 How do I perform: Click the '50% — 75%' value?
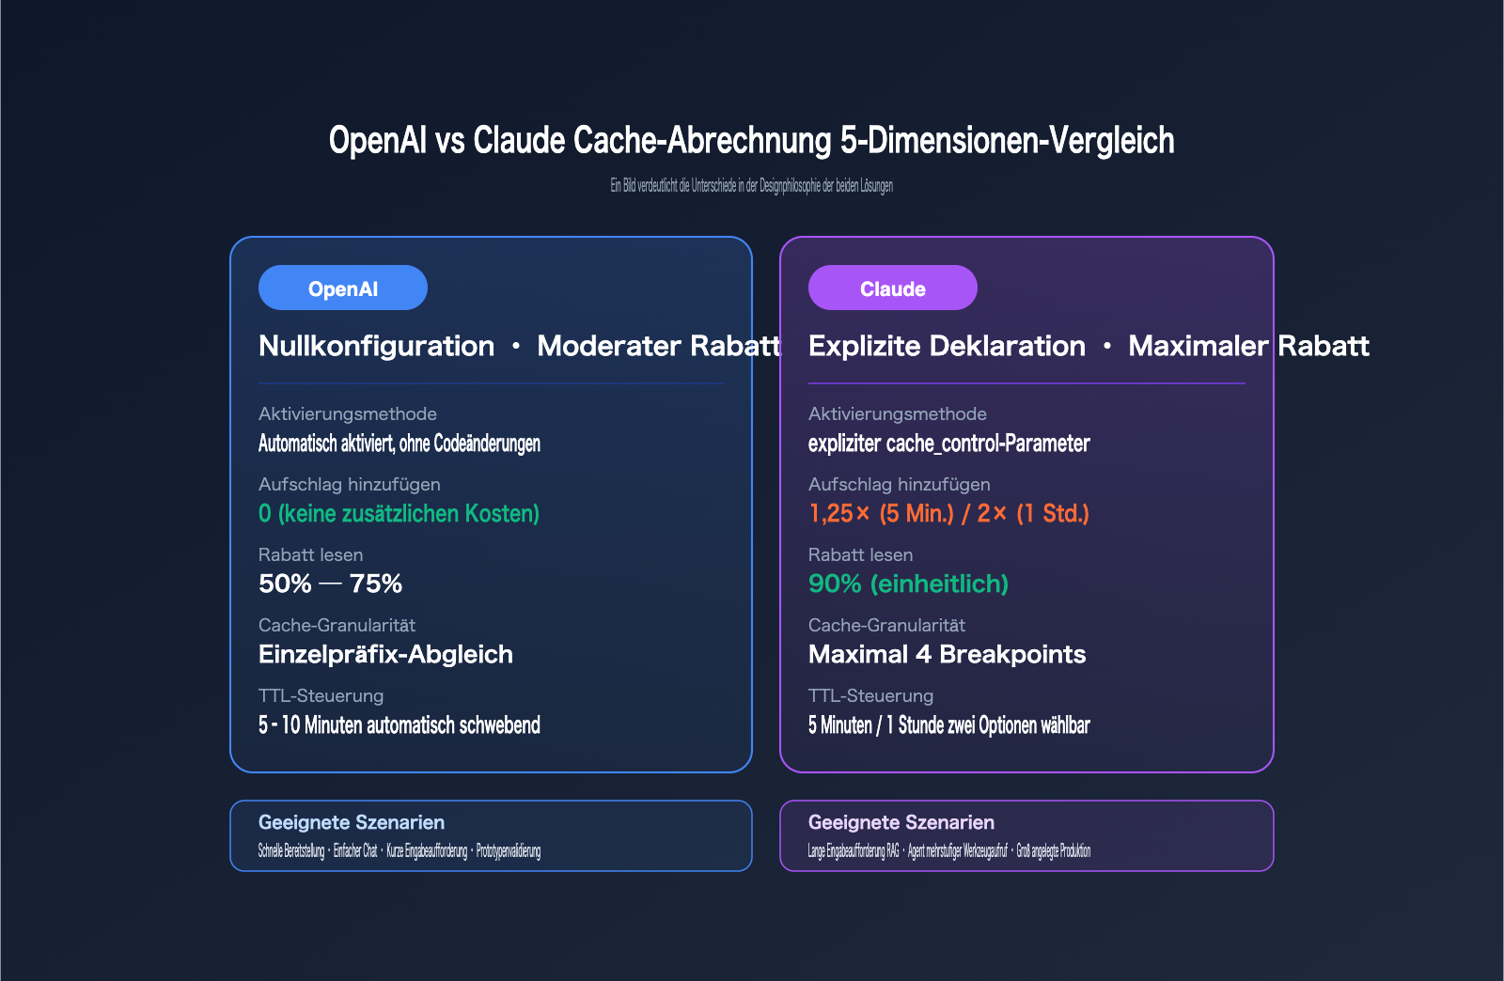331,584
